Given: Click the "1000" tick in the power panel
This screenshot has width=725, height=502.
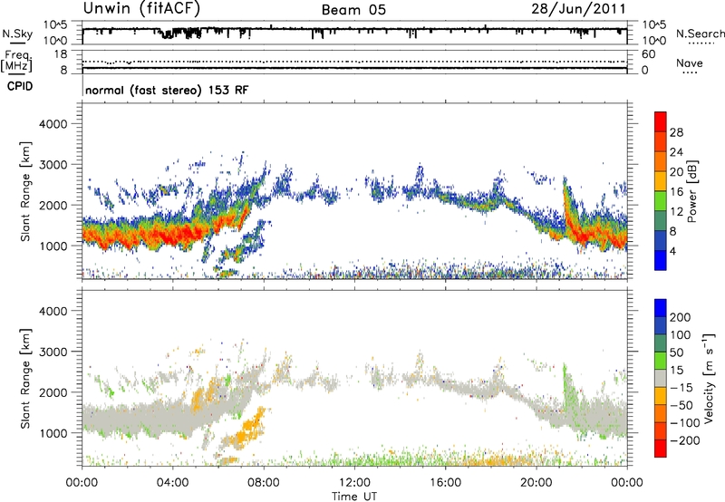Looking at the screenshot, I should pyautogui.click(x=53, y=246).
